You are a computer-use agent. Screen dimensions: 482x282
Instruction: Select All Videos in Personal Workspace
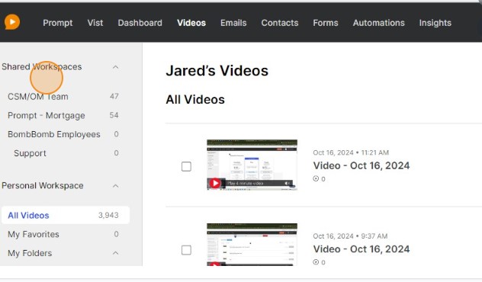65,216
